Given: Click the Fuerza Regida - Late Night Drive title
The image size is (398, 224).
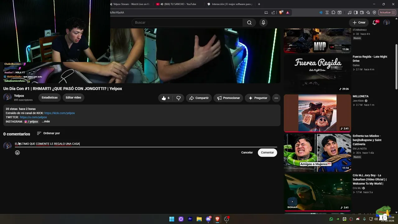Looking at the screenshot, I should click(370, 59).
